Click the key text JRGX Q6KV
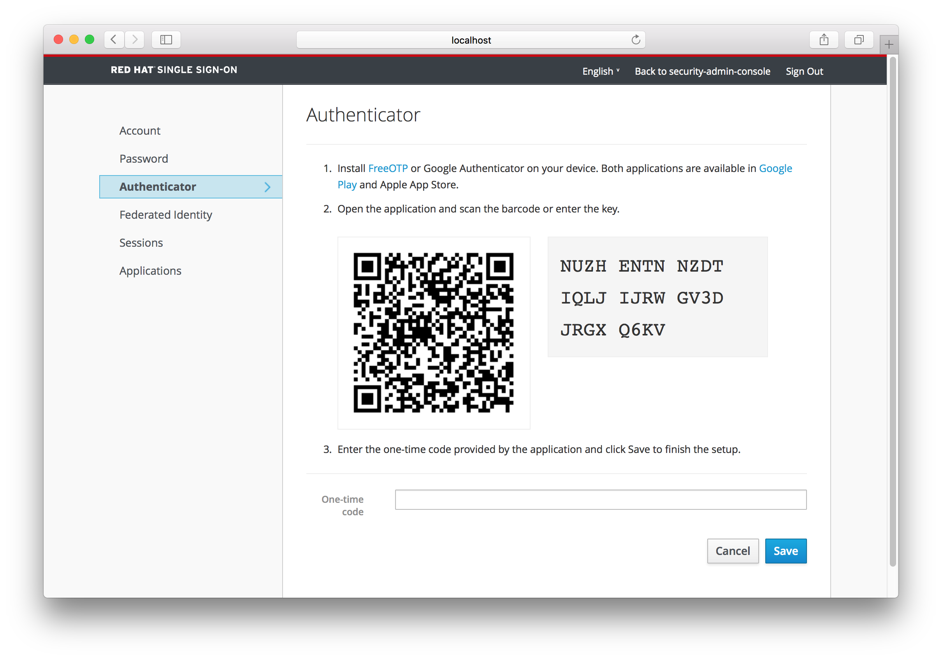942x660 pixels. point(613,330)
